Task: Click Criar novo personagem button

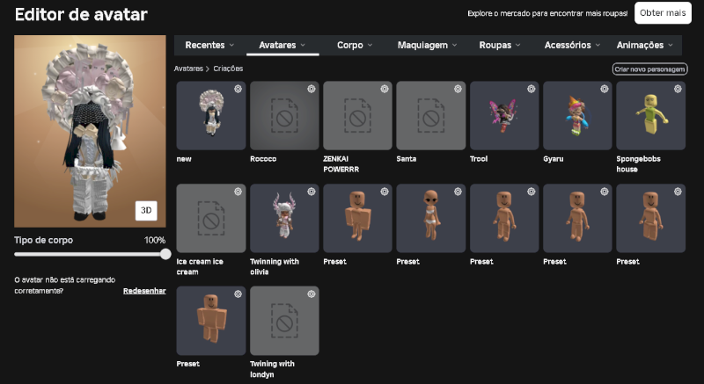Action: coord(649,69)
